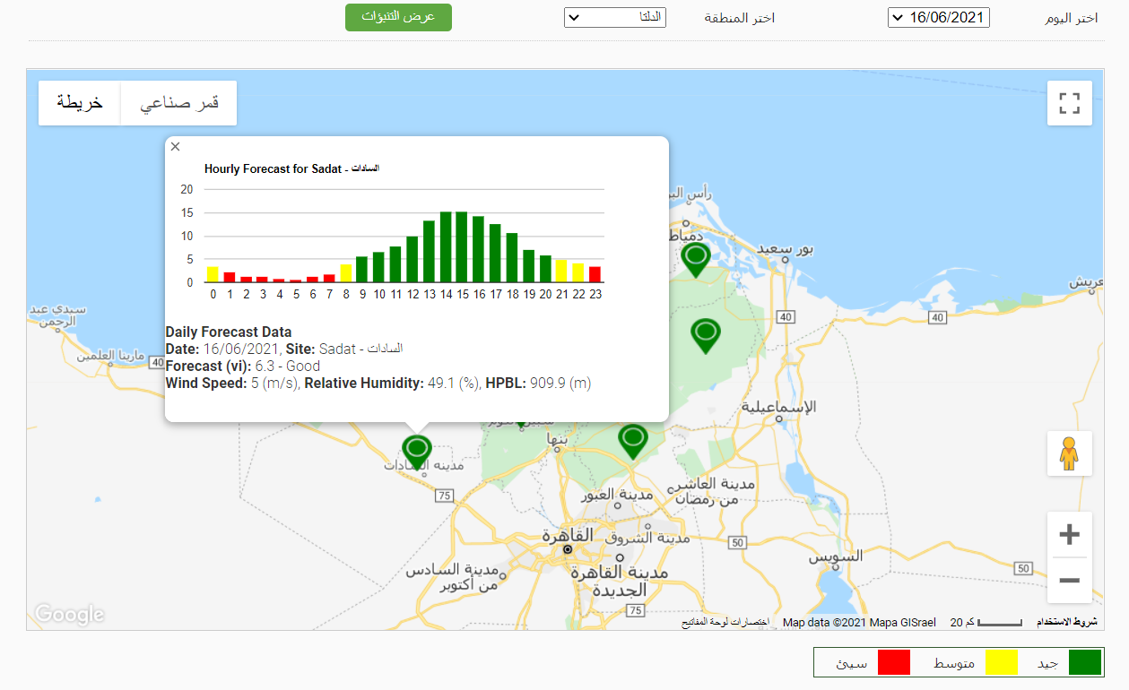Close the Sadat forecast popup

point(176,147)
